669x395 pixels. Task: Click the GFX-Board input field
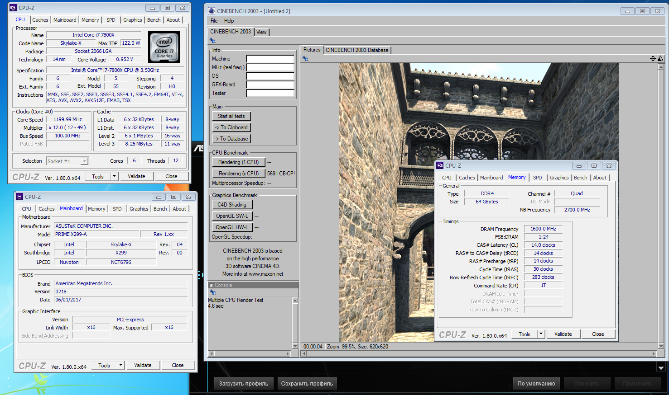[270, 85]
